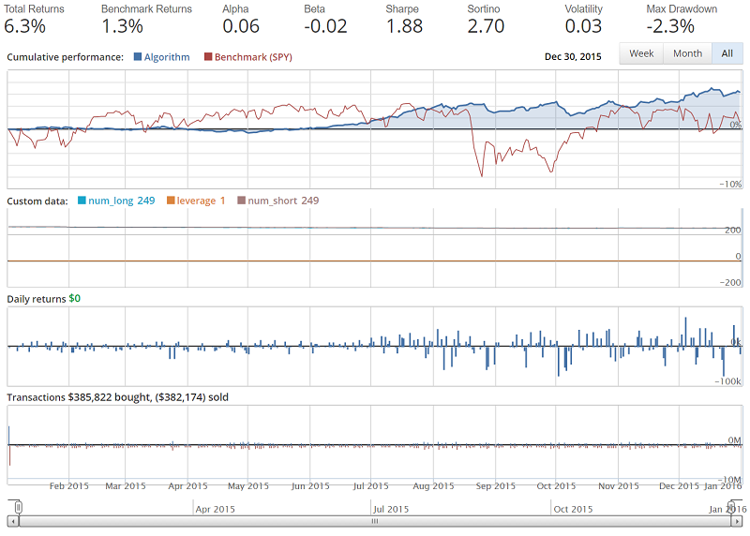This screenshot has width=750, height=536.
Task: Toggle the num_short custom data series
Action: click(x=277, y=201)
